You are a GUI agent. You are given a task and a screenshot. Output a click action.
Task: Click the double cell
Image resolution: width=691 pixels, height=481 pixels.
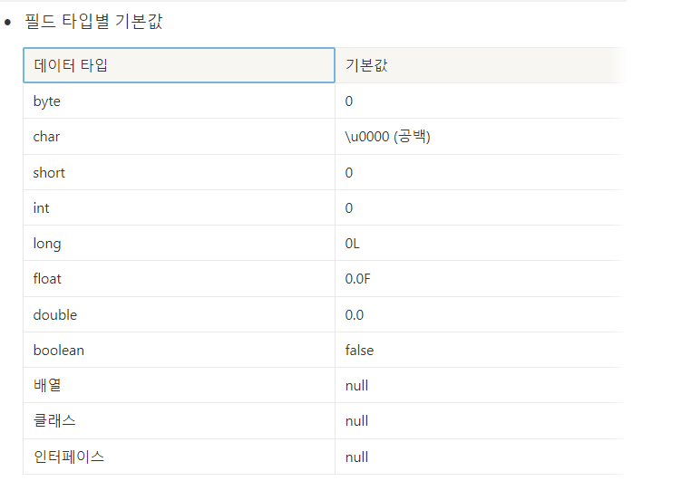click(179, 314)
